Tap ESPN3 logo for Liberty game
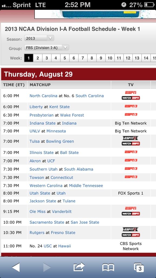 click(x=131, y=106)
